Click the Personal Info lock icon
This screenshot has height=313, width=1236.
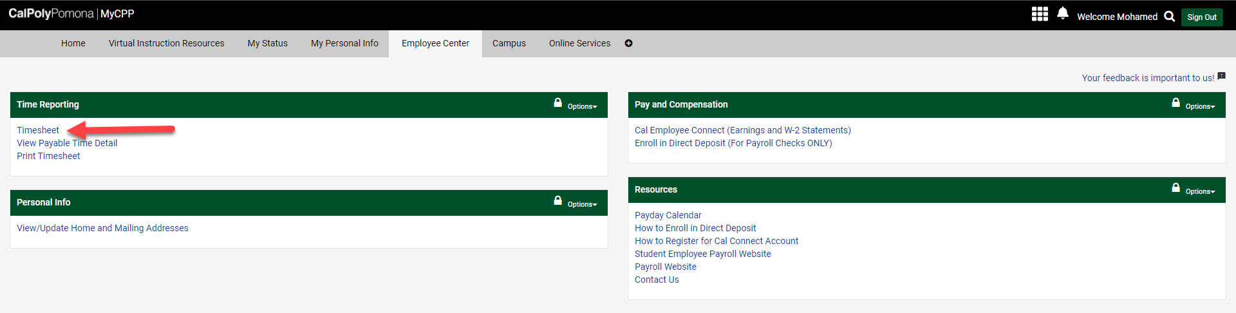pyautogui.click(x=557, y=201)
